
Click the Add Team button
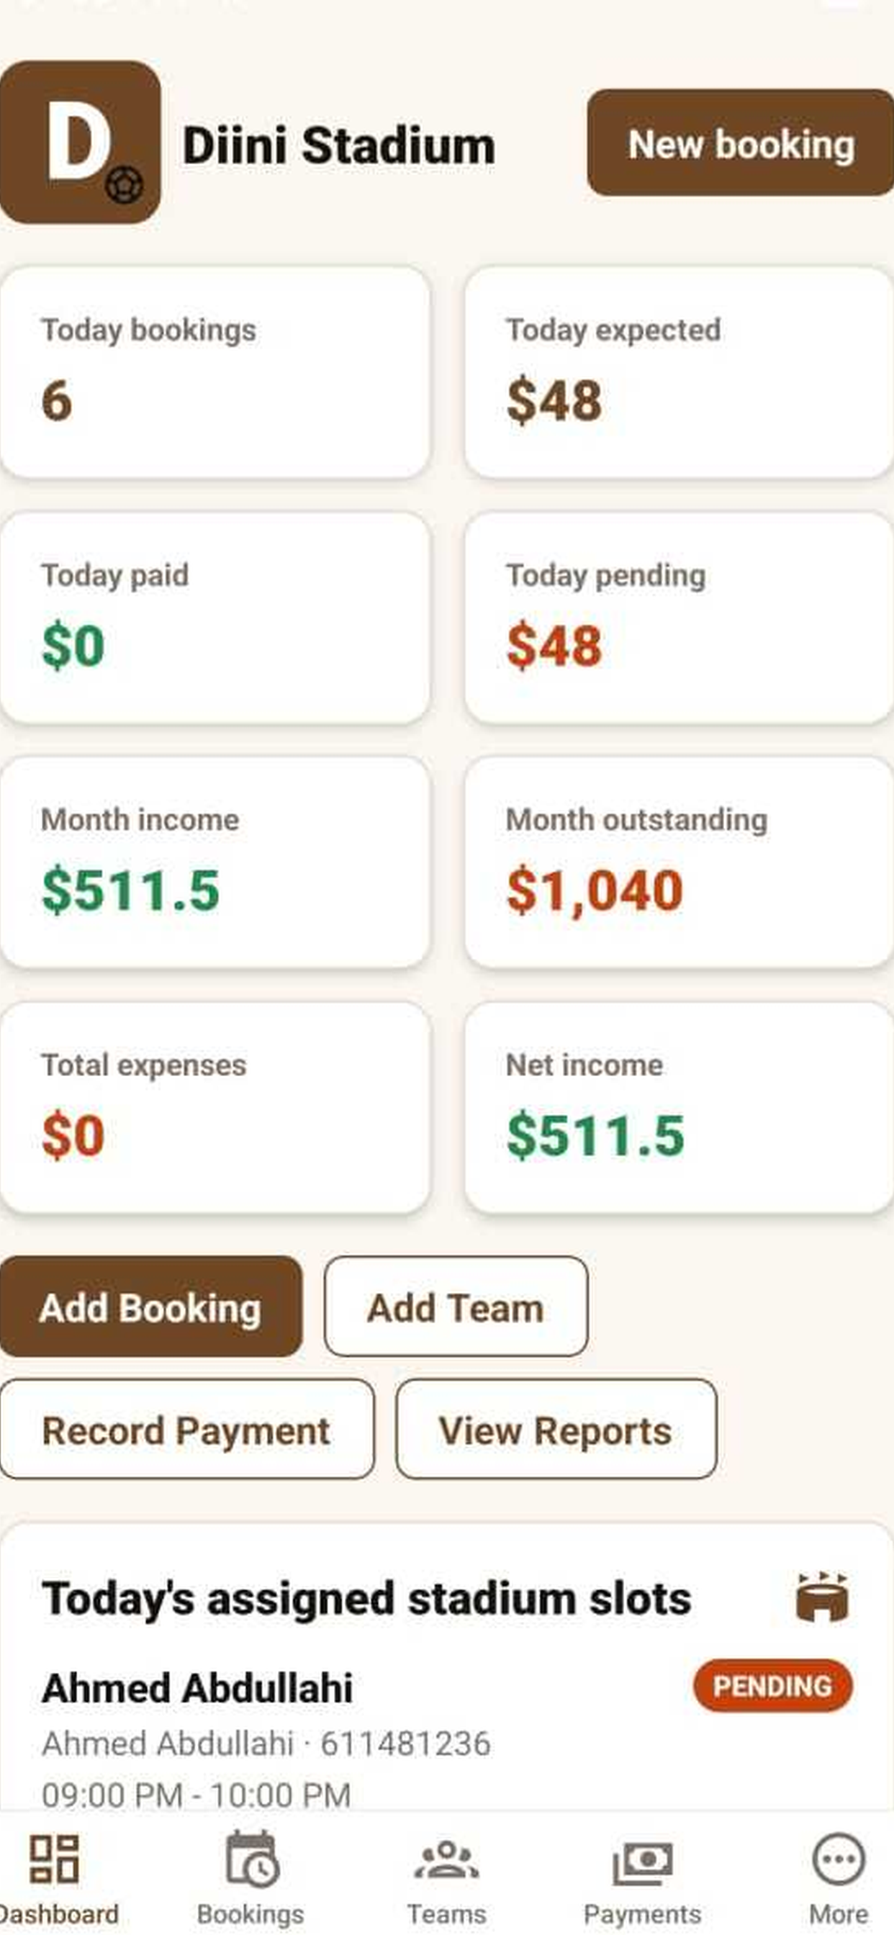455,1307
